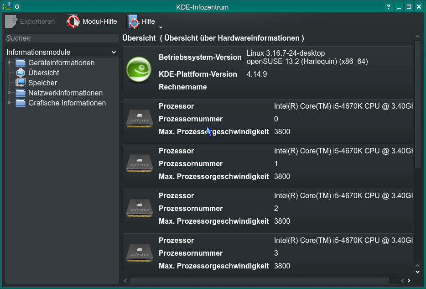The width and height of the screenshot is (426, 289).
Task: Click the chip icon for Prozessornummer 3
Action: pyautogui.click(x=139, y=253)
